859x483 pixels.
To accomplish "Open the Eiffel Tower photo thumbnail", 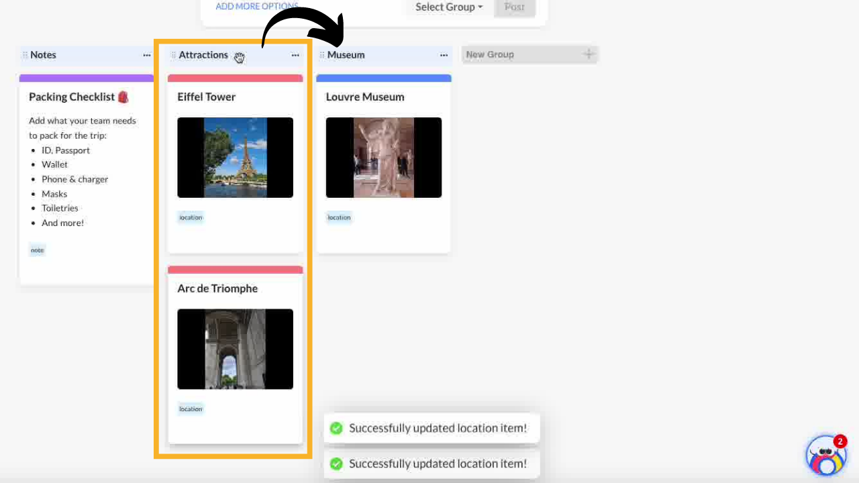I will (x=235, y=158).
